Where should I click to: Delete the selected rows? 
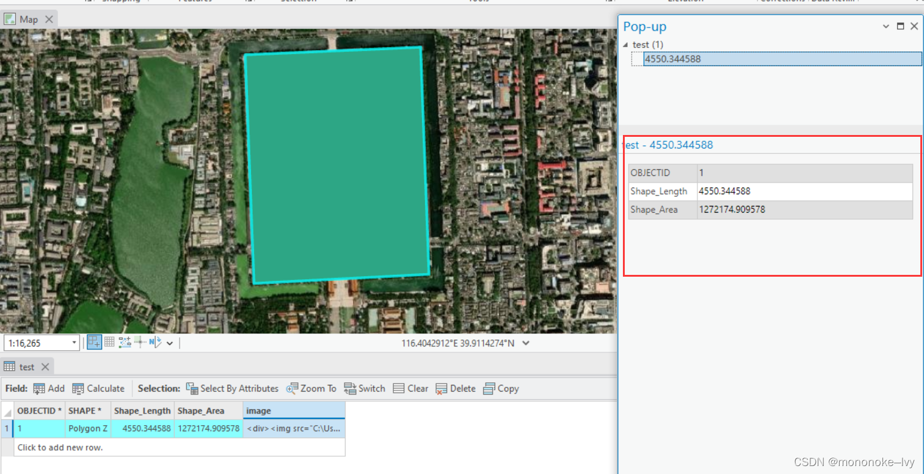click(x=455, y=388)
